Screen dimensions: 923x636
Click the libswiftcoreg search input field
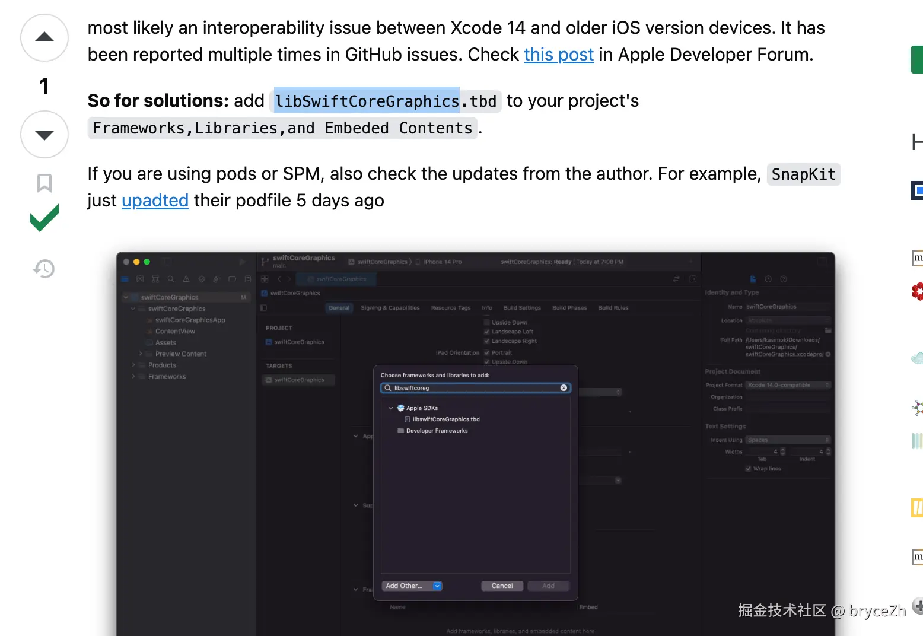coord(475,388)
